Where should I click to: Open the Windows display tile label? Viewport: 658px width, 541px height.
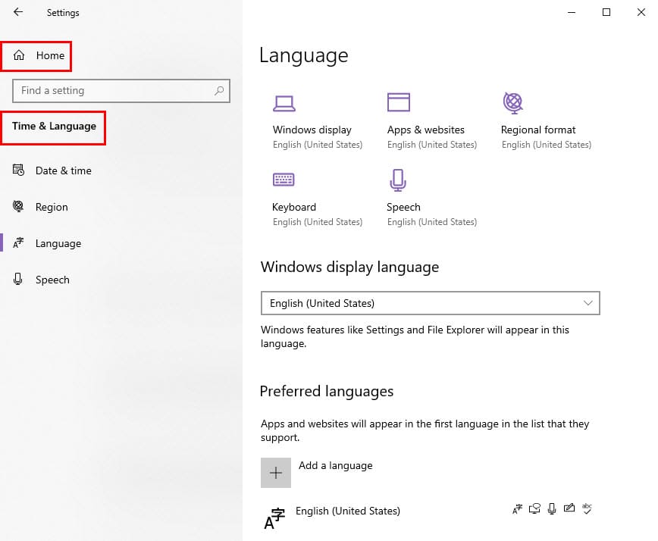312,130
